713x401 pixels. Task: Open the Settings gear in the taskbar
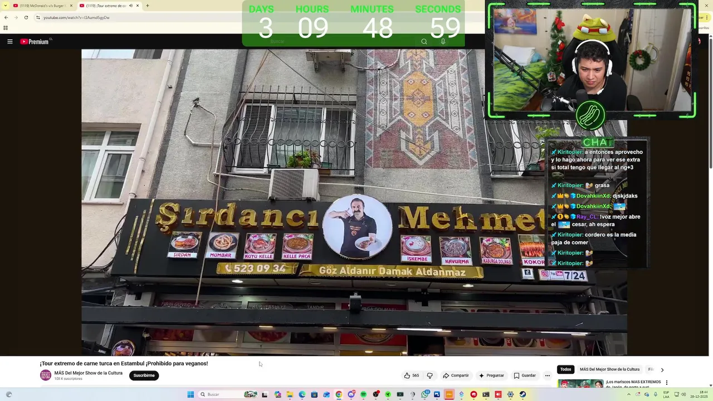510,394
